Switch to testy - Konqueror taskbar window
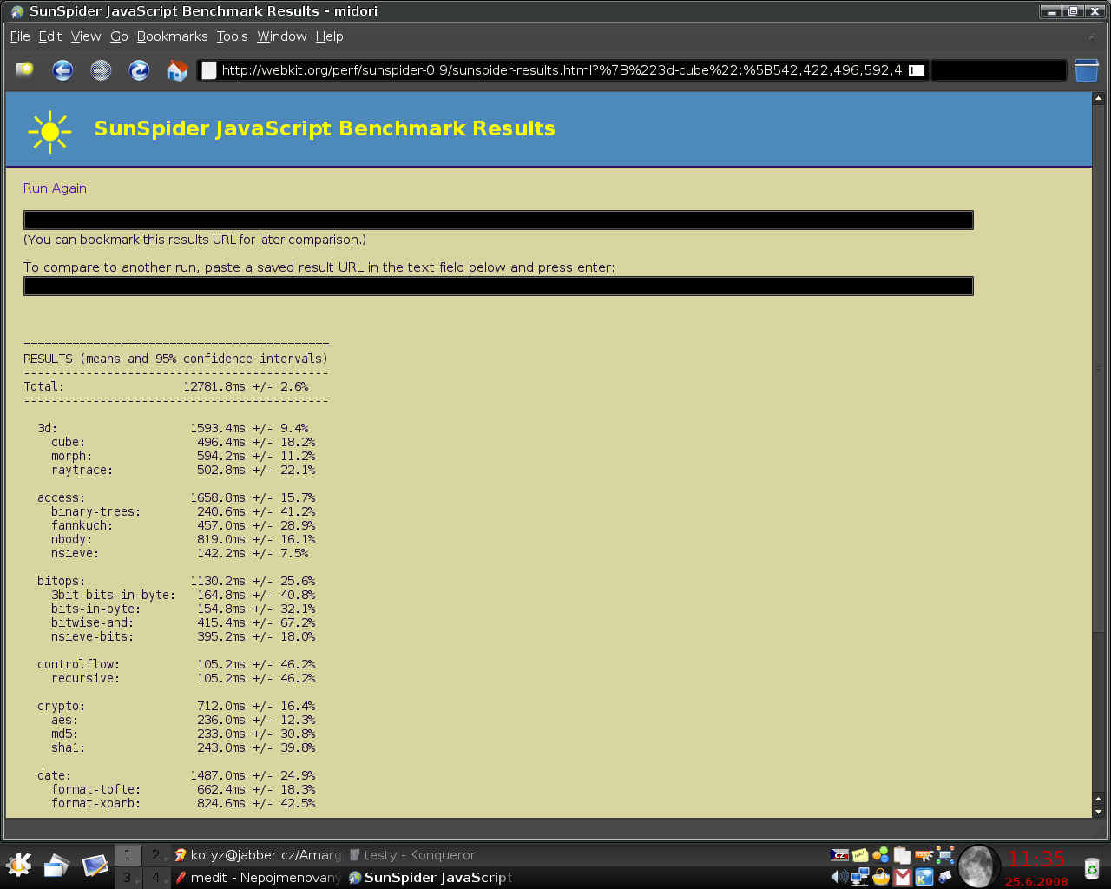1111x889 pixels. click(x=431, y=855)
